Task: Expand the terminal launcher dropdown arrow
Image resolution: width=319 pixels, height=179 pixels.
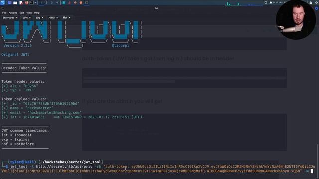Action: 35,3
